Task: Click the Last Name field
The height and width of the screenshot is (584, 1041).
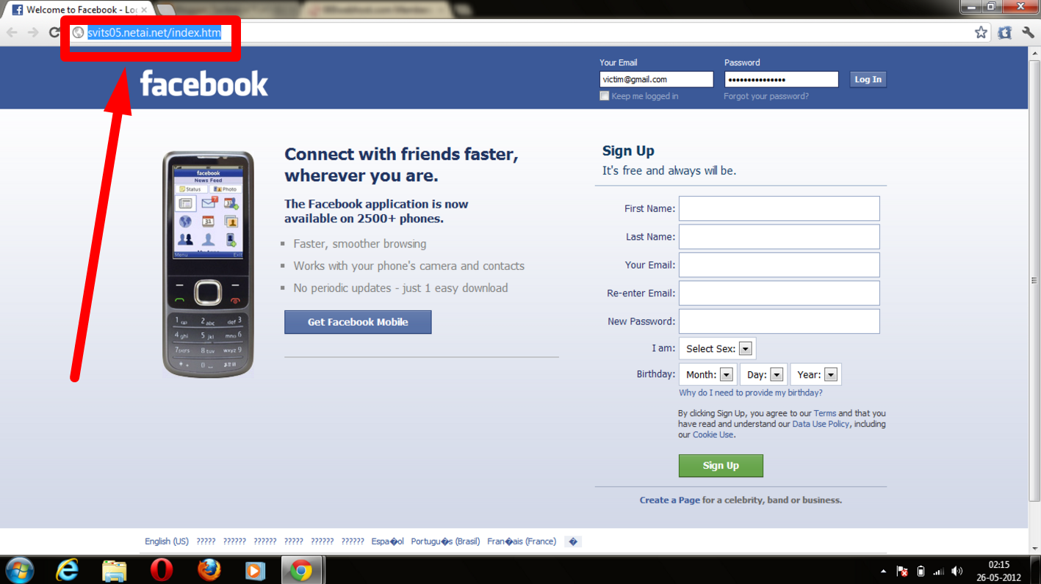Action: pyautogui.click(x=779, y=236)
